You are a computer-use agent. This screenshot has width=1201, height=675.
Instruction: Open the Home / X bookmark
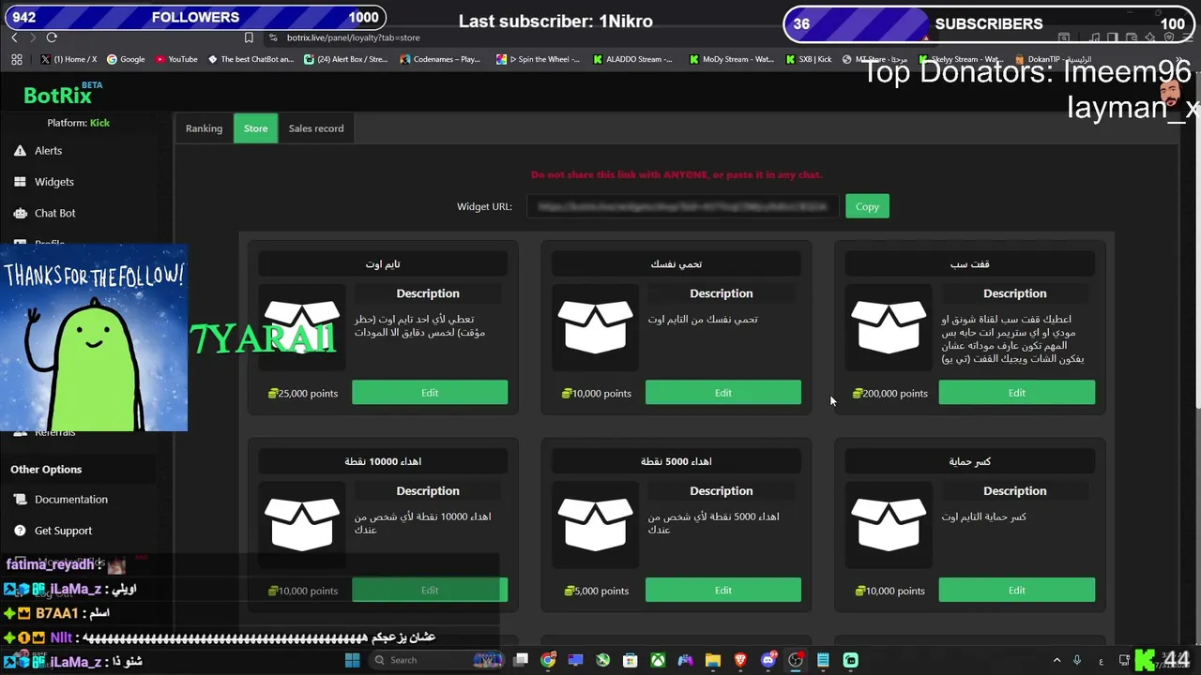point(68,59)
